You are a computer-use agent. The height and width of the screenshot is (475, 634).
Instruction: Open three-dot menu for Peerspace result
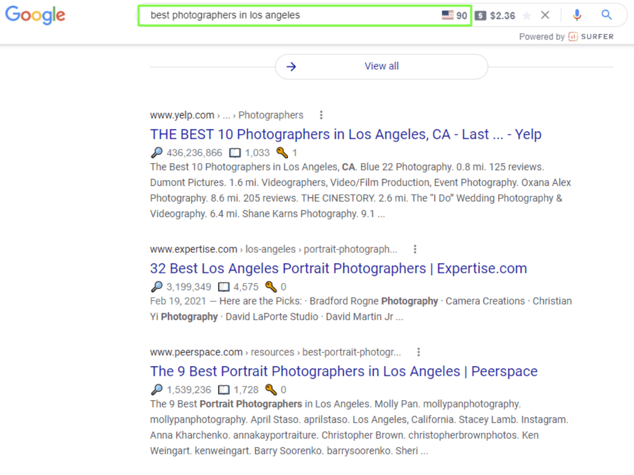(418, 352)
